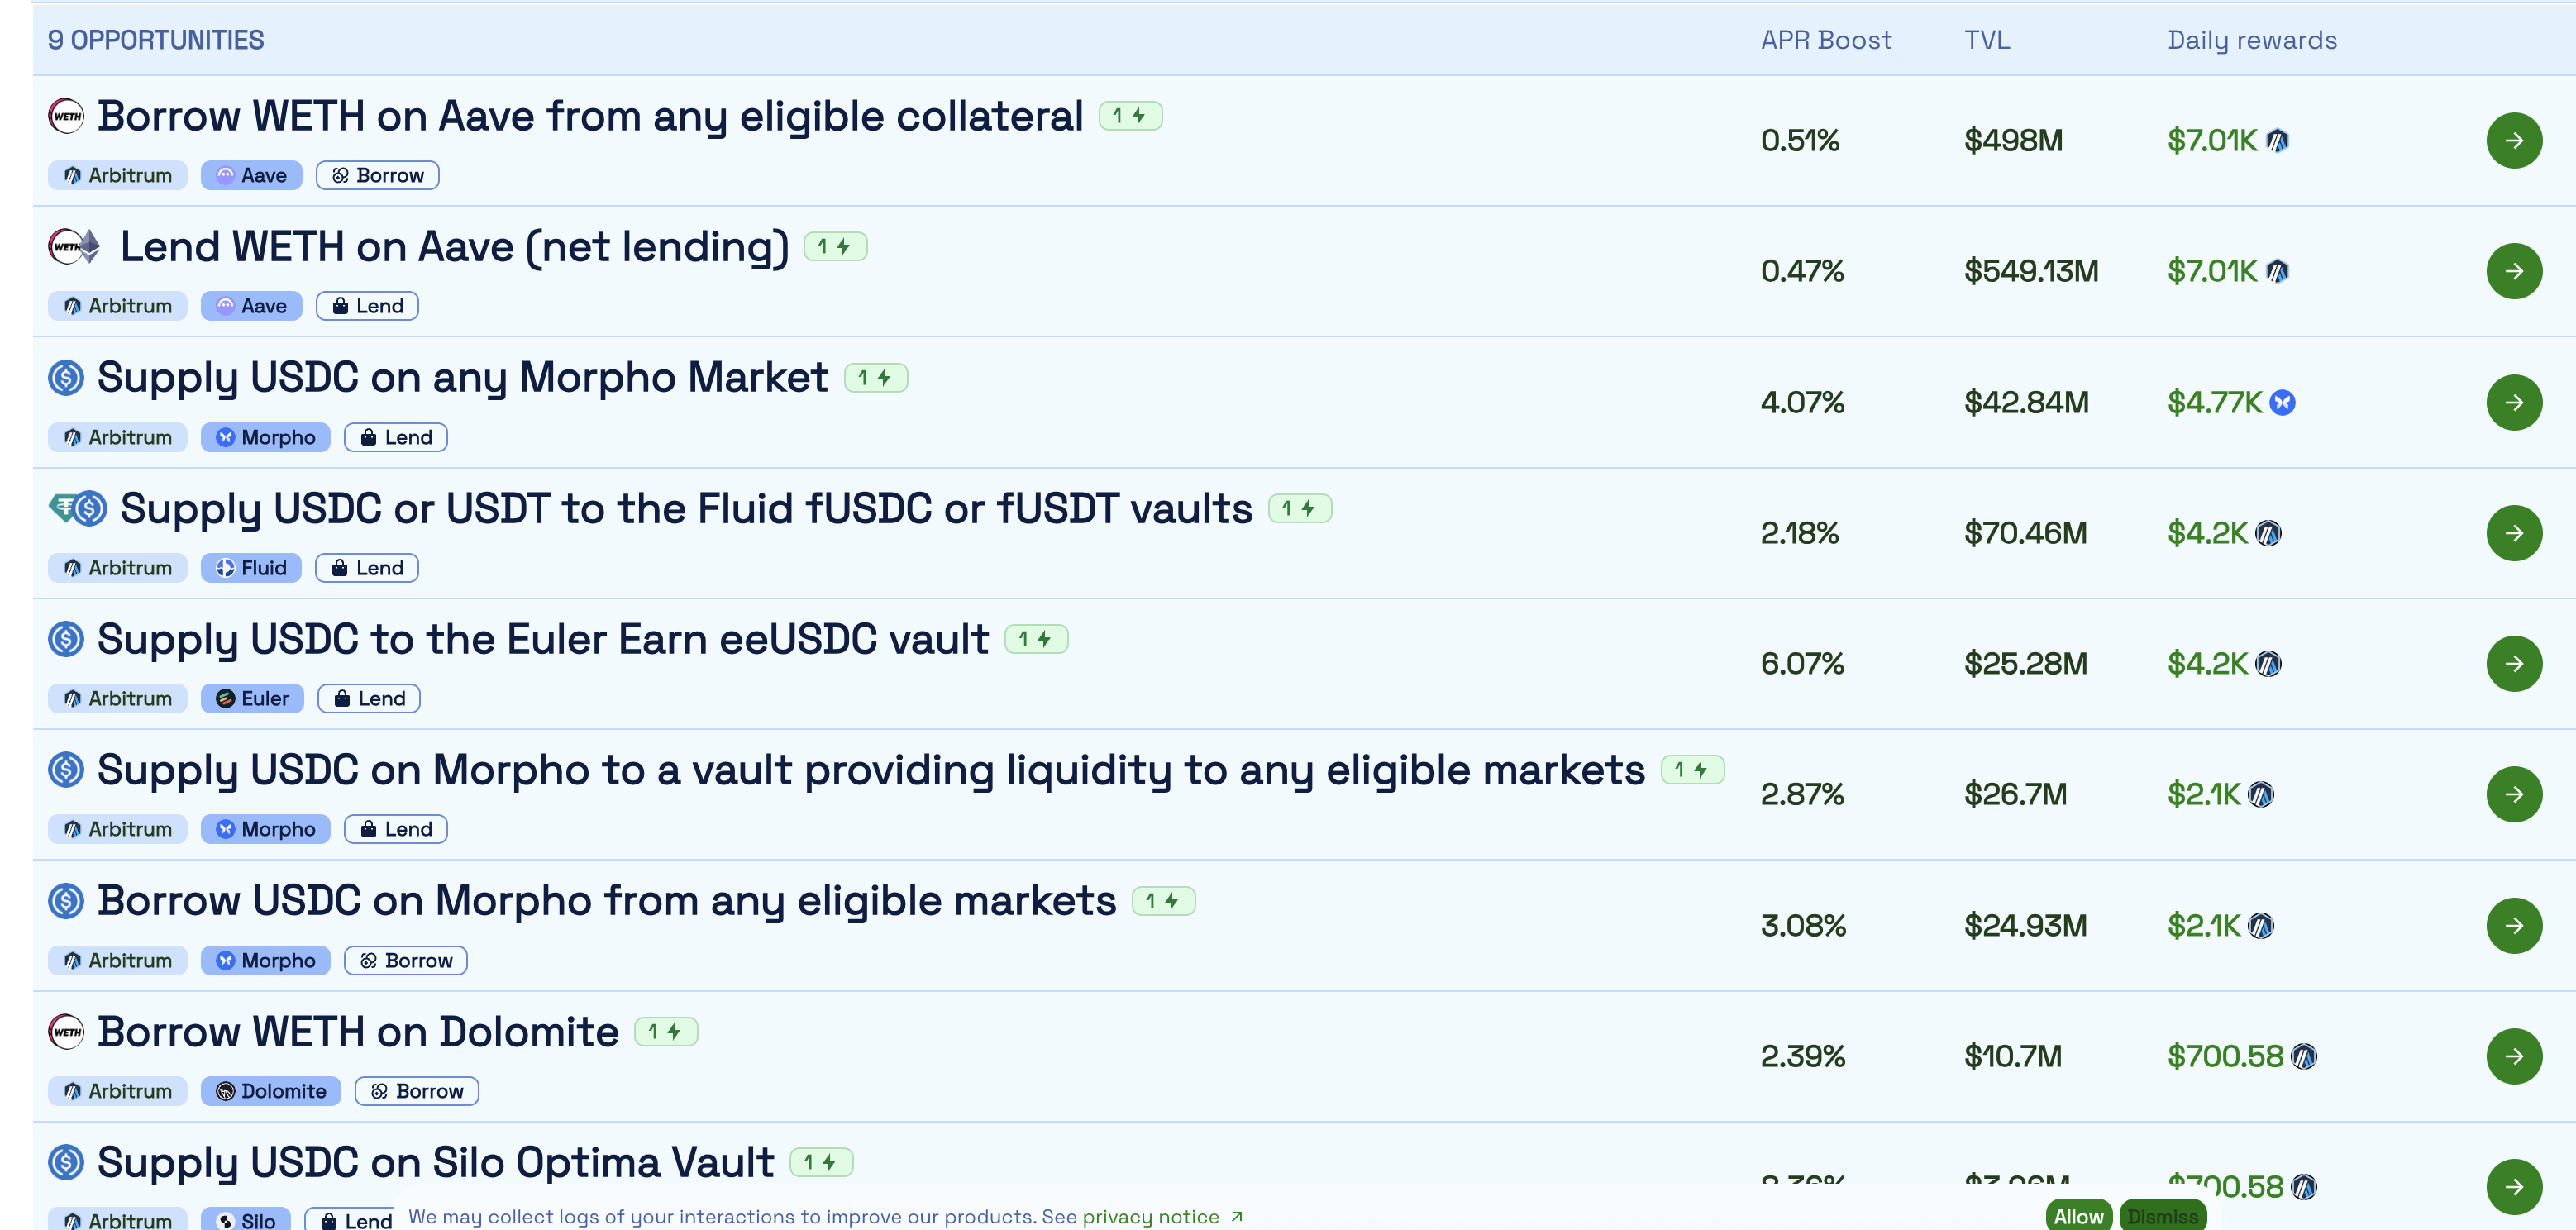Click the WETH token icon beside Borrow WETH on Aave

click(67, 116)
